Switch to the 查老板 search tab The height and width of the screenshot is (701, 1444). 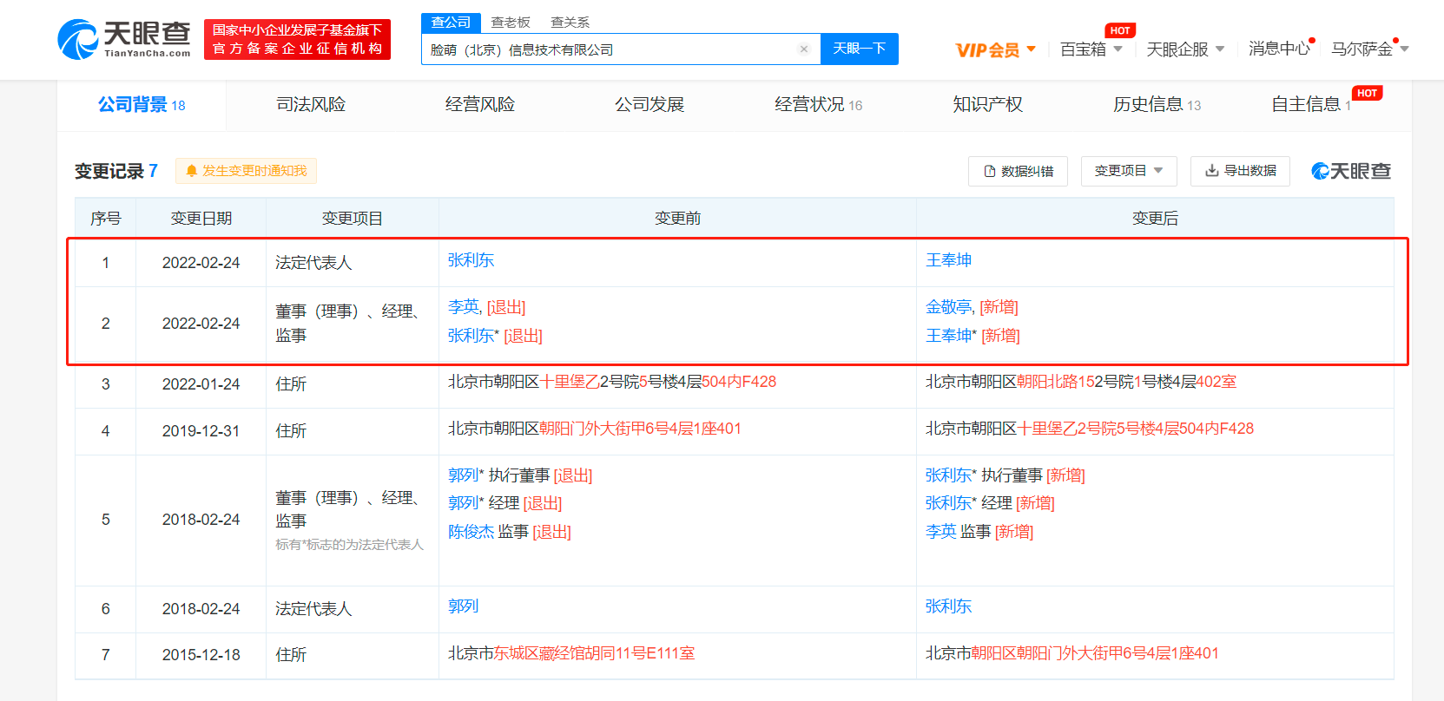coord(511,23)
